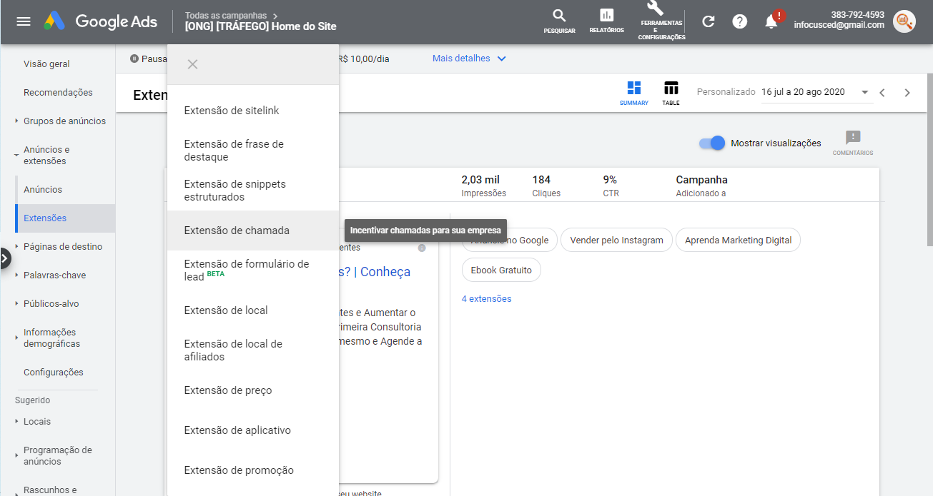Viewport: 933px width, 496px height.
Task: Open Anúncios in sidebar
Action: click(43, 189)
